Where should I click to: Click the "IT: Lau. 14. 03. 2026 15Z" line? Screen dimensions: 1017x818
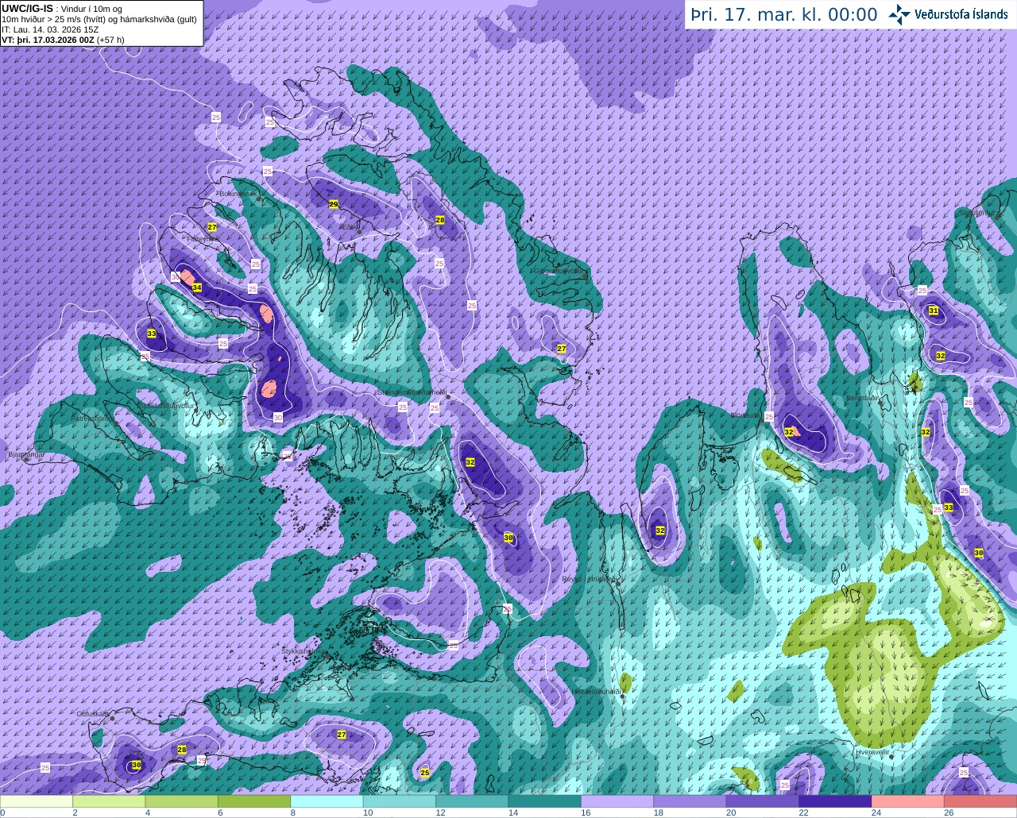(50, 29)
